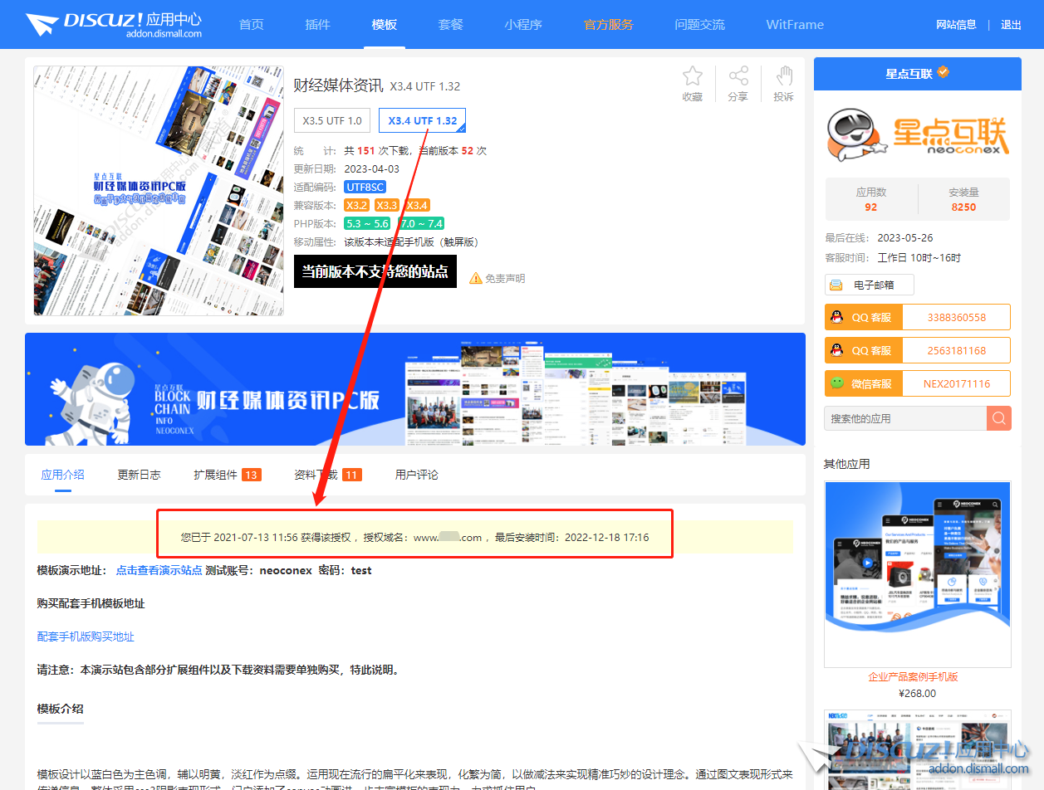Click the 免责声明 link

pyautogui.click(x=505, y=278)
